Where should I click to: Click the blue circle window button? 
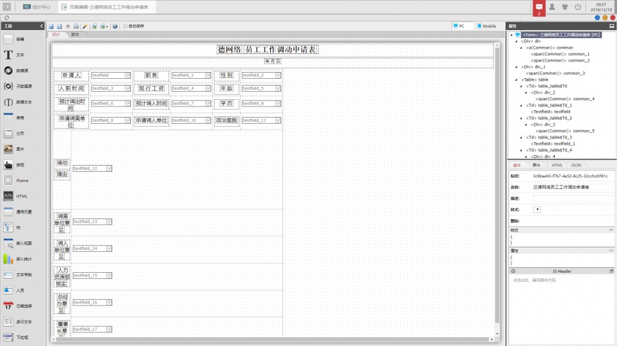click(597, 18)
